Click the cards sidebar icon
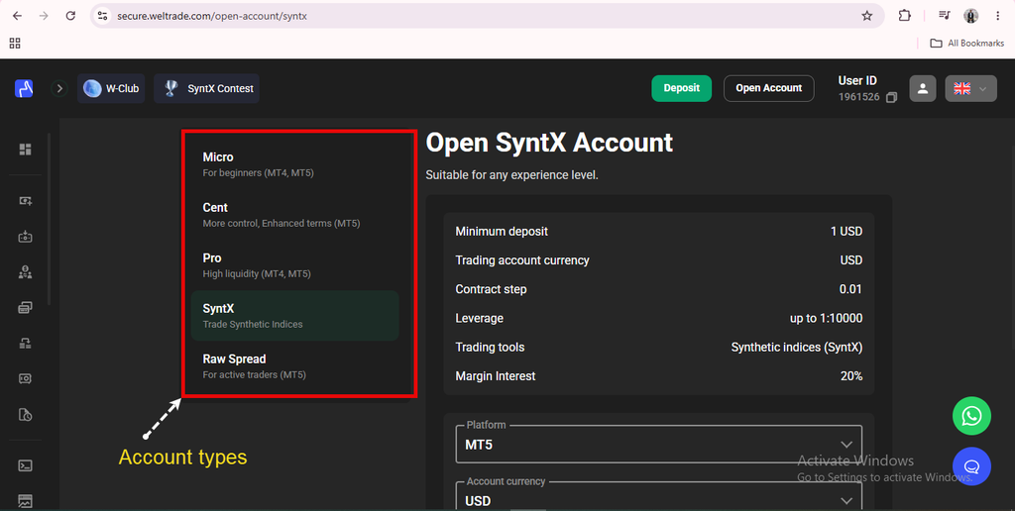 [25, 308]
